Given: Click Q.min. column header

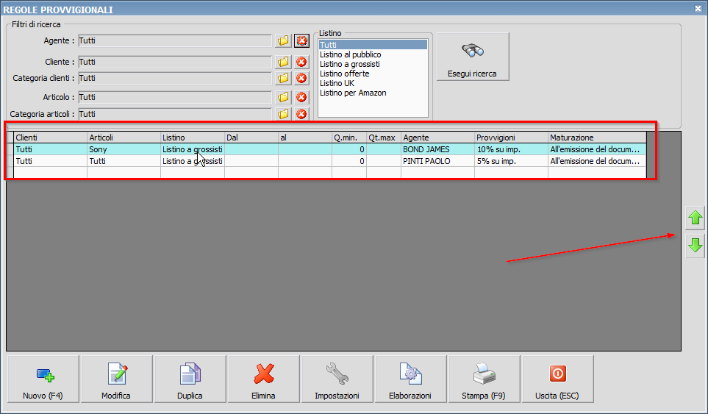Looking at the screenshot, I should click(x=349, y=138).
